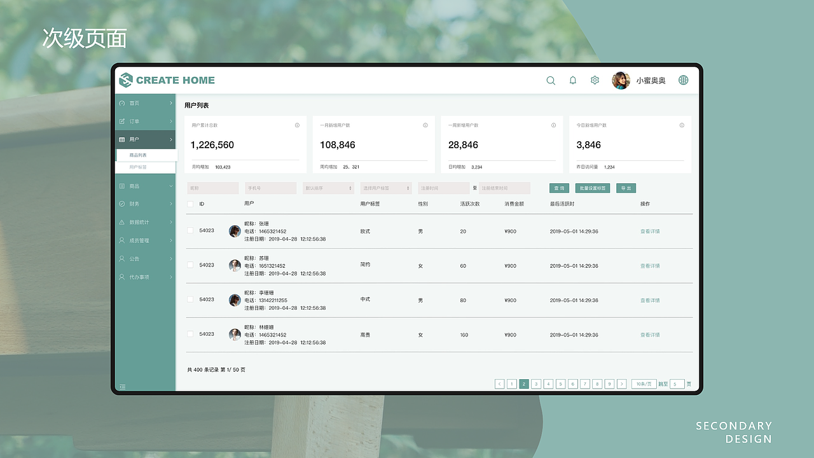The height and width of the screenshot is (458, 814).
Task: Go to page 9 in pagination
Action: (609, 384)
